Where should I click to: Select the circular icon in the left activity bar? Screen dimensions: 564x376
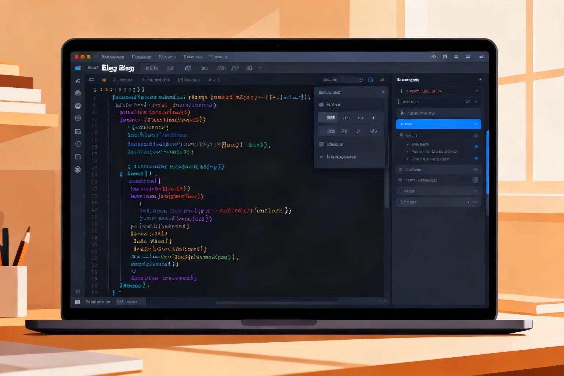click(78, 169)
